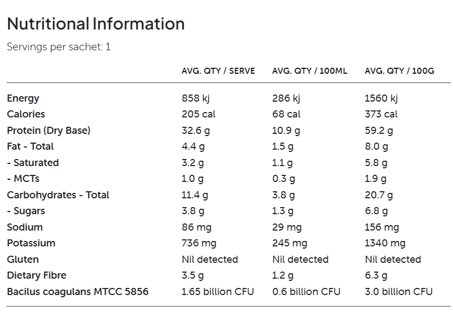Click the Nutritional Information heading
453x318 pixels.
click(x=96, y=24)
